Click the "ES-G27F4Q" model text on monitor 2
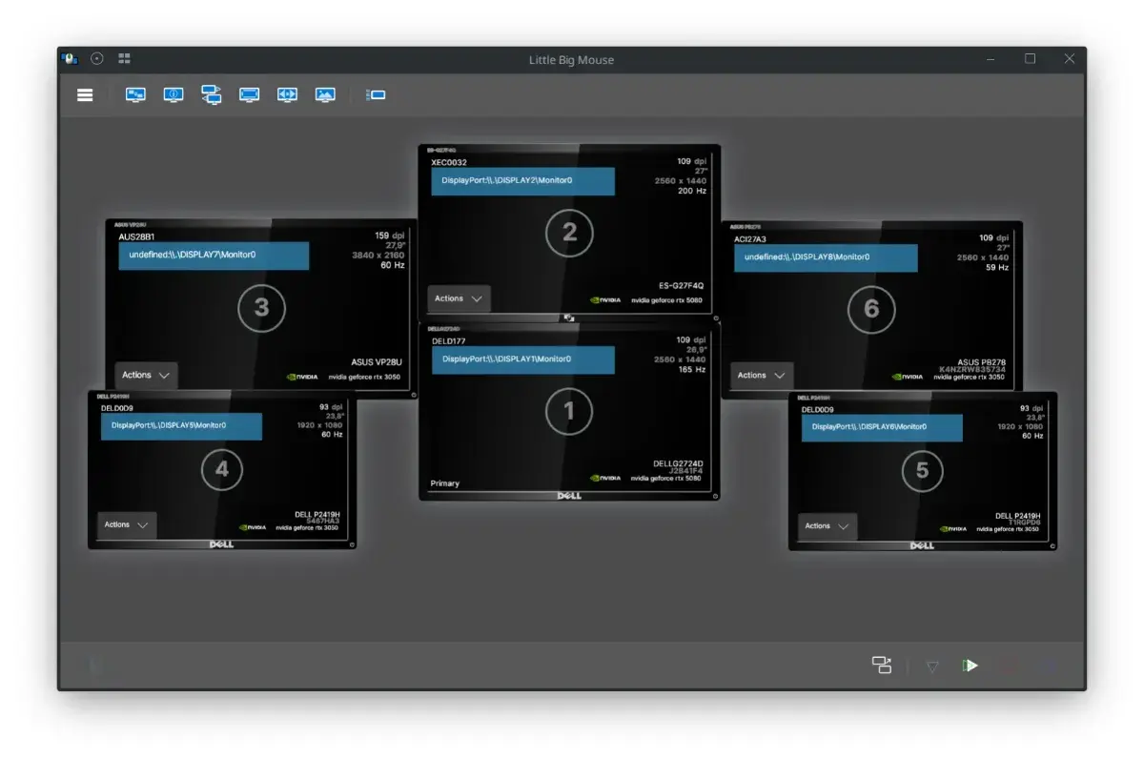This screenshot has width=1144, height=759. 682,285
